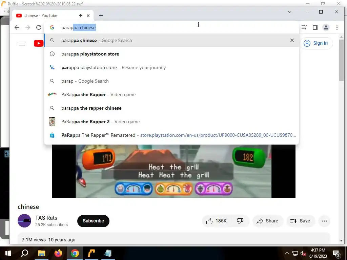
Task: Toggle the Chrome side panel icon
Action: (315, 27)
